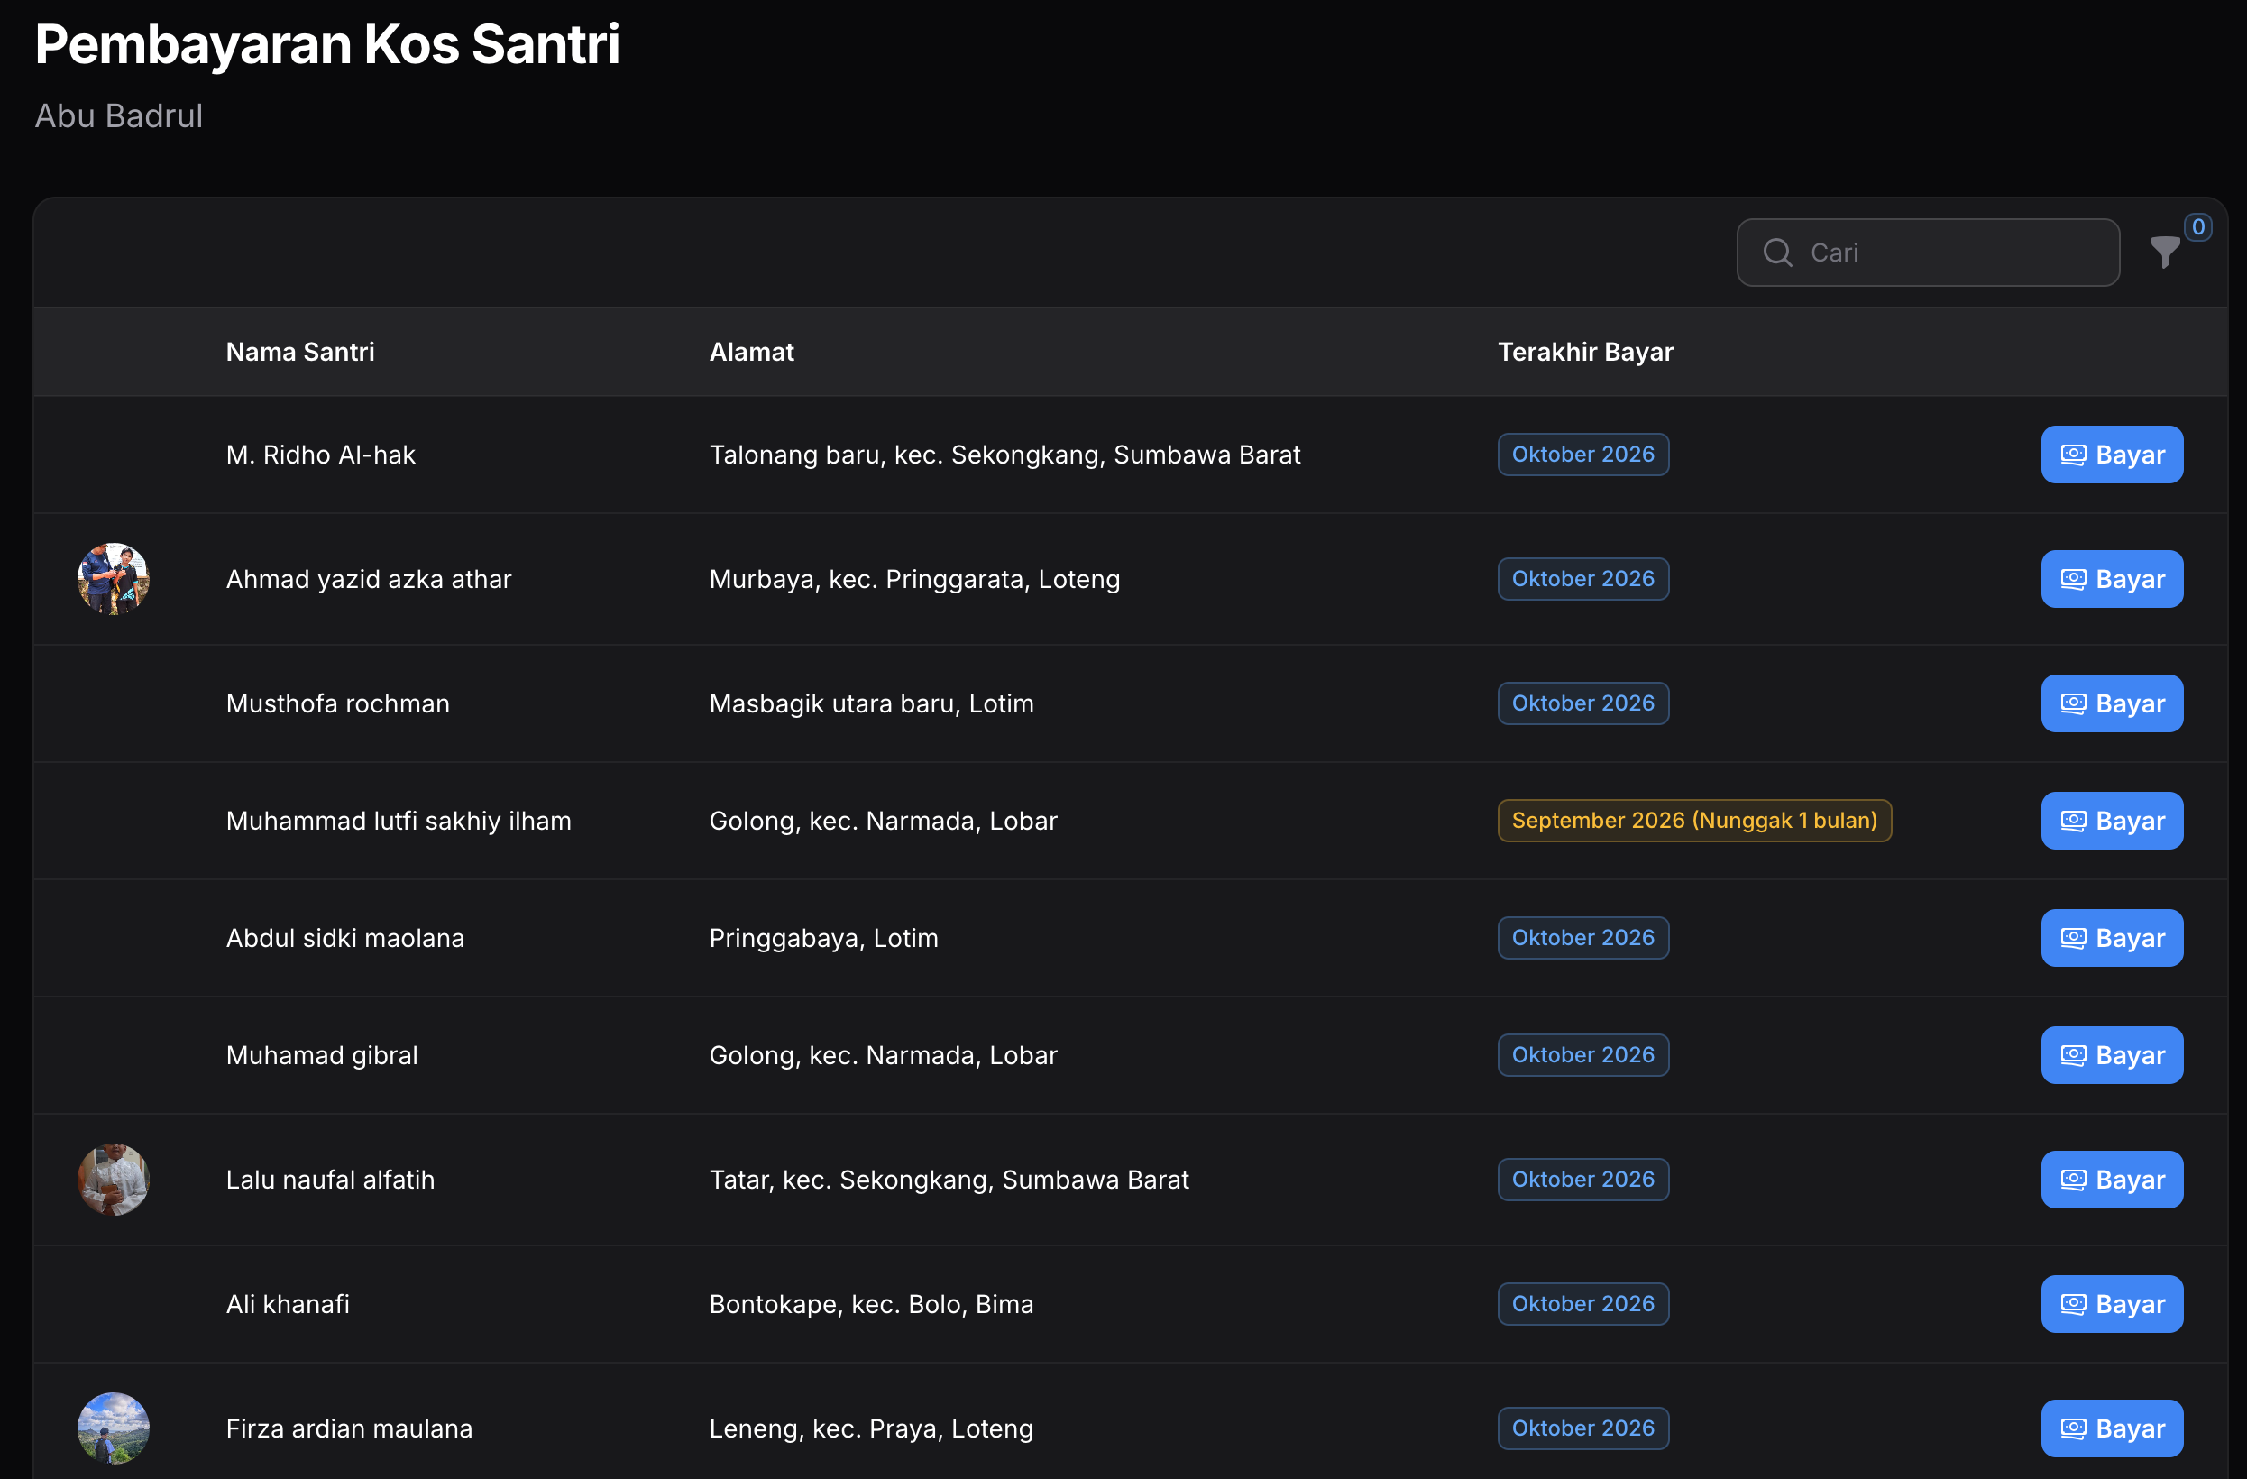The width and height of the screenshot is (2247, 1479).
Task: Click Firza ardian maulana's avatar thumbnail
Action: click(114, 1428)
